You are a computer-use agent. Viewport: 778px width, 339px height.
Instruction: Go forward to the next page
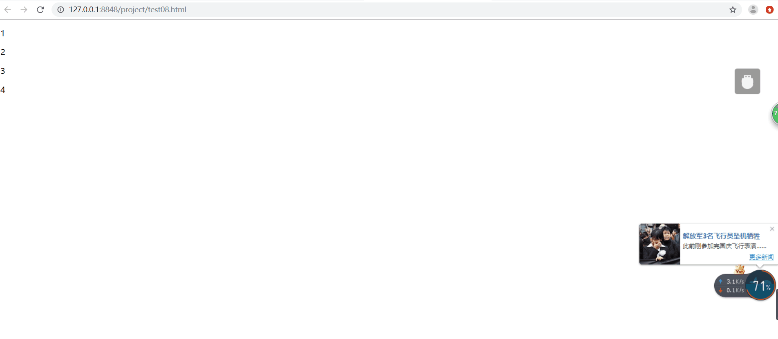(x=24, y=9)
